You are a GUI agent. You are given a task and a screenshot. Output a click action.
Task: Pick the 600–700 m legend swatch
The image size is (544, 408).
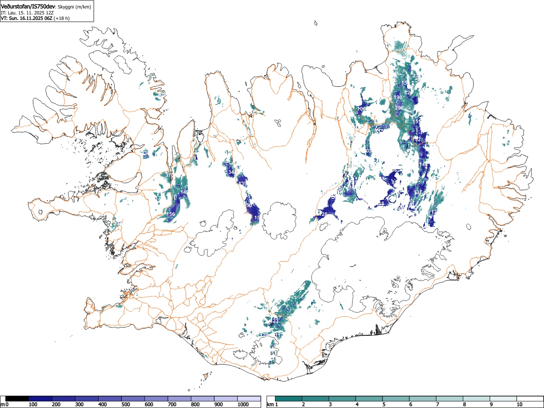156,399
